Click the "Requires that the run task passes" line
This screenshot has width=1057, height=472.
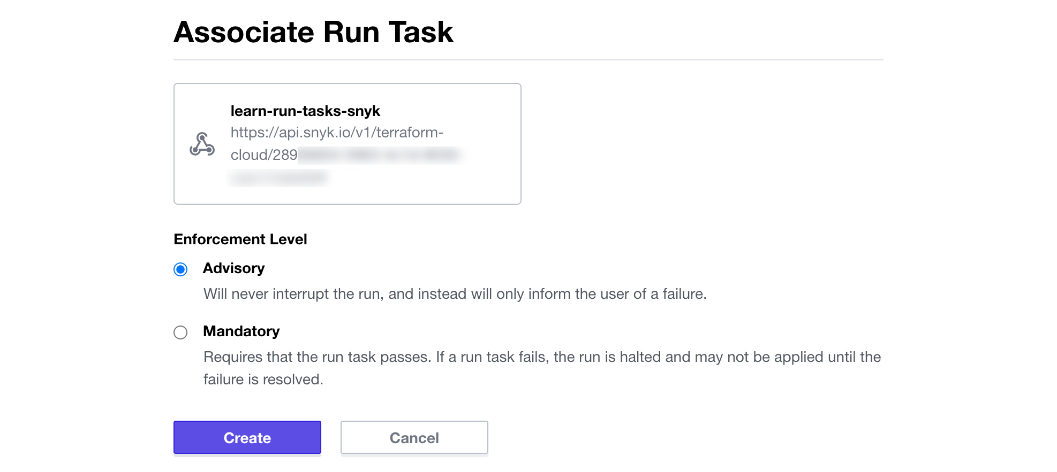(542, 357)
